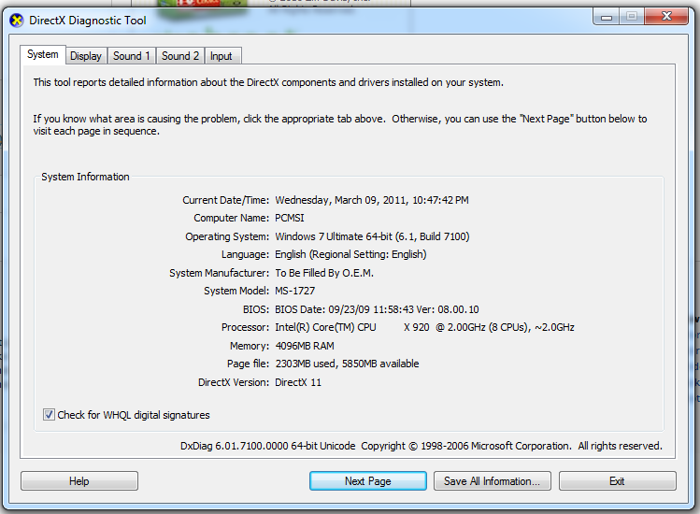Click the processor value Intel(R) Core(TM) CPU
The height and width of the screenshot is (514, 700).
coord(325,327)
